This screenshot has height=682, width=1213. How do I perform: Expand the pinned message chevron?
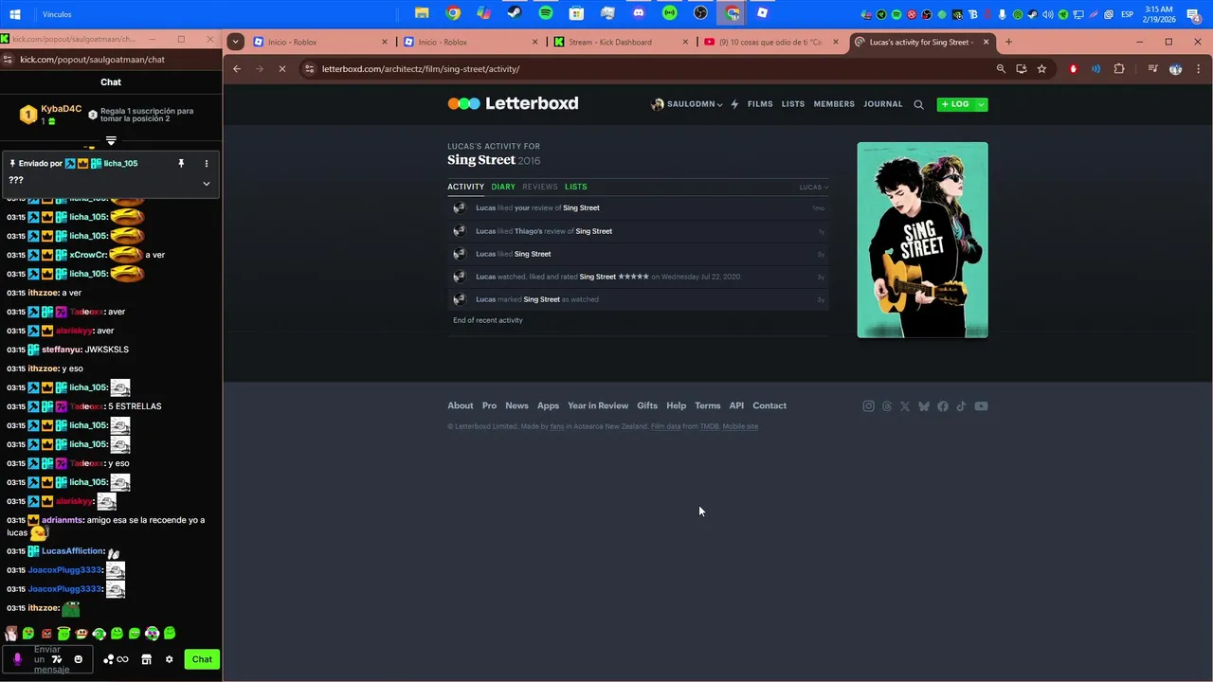[x=206, y=183]
